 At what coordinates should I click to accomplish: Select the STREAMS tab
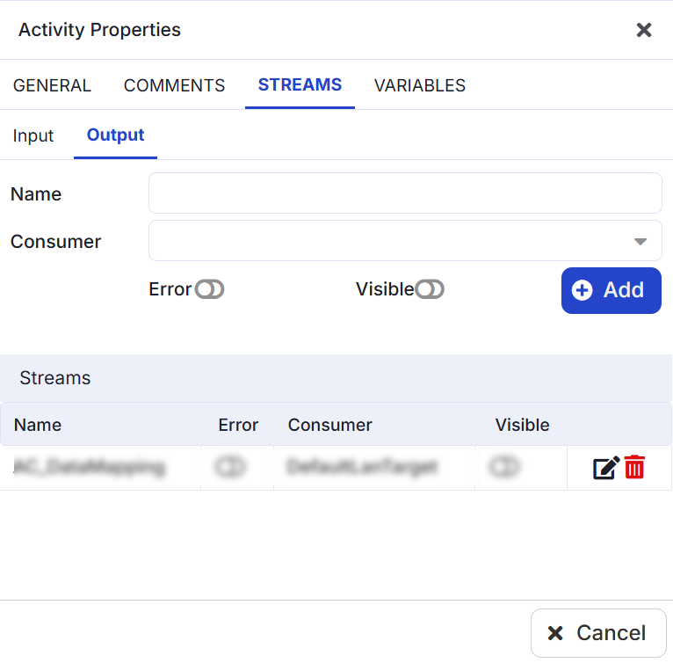(x=300, y=84)
